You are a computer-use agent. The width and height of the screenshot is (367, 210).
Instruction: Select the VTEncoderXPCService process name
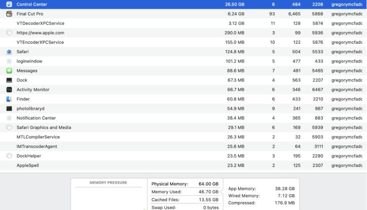tap(40, 42)
